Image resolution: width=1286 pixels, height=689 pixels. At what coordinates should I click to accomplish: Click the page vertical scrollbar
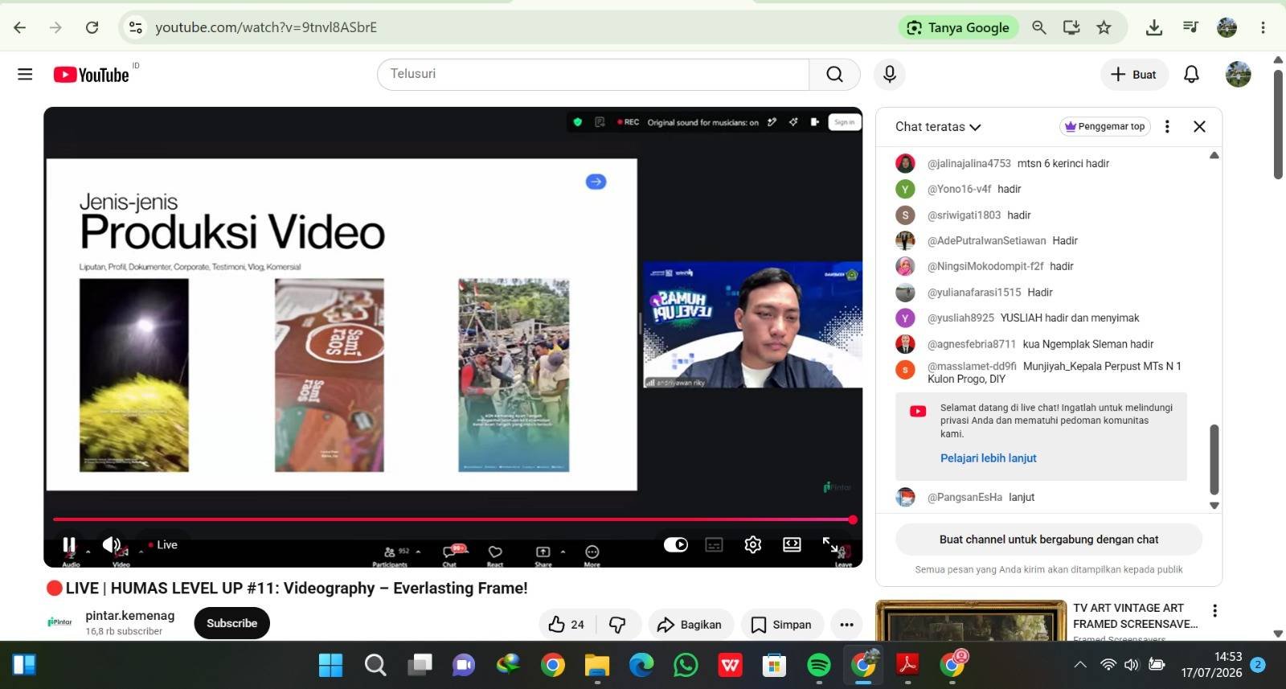[1278, 125]
